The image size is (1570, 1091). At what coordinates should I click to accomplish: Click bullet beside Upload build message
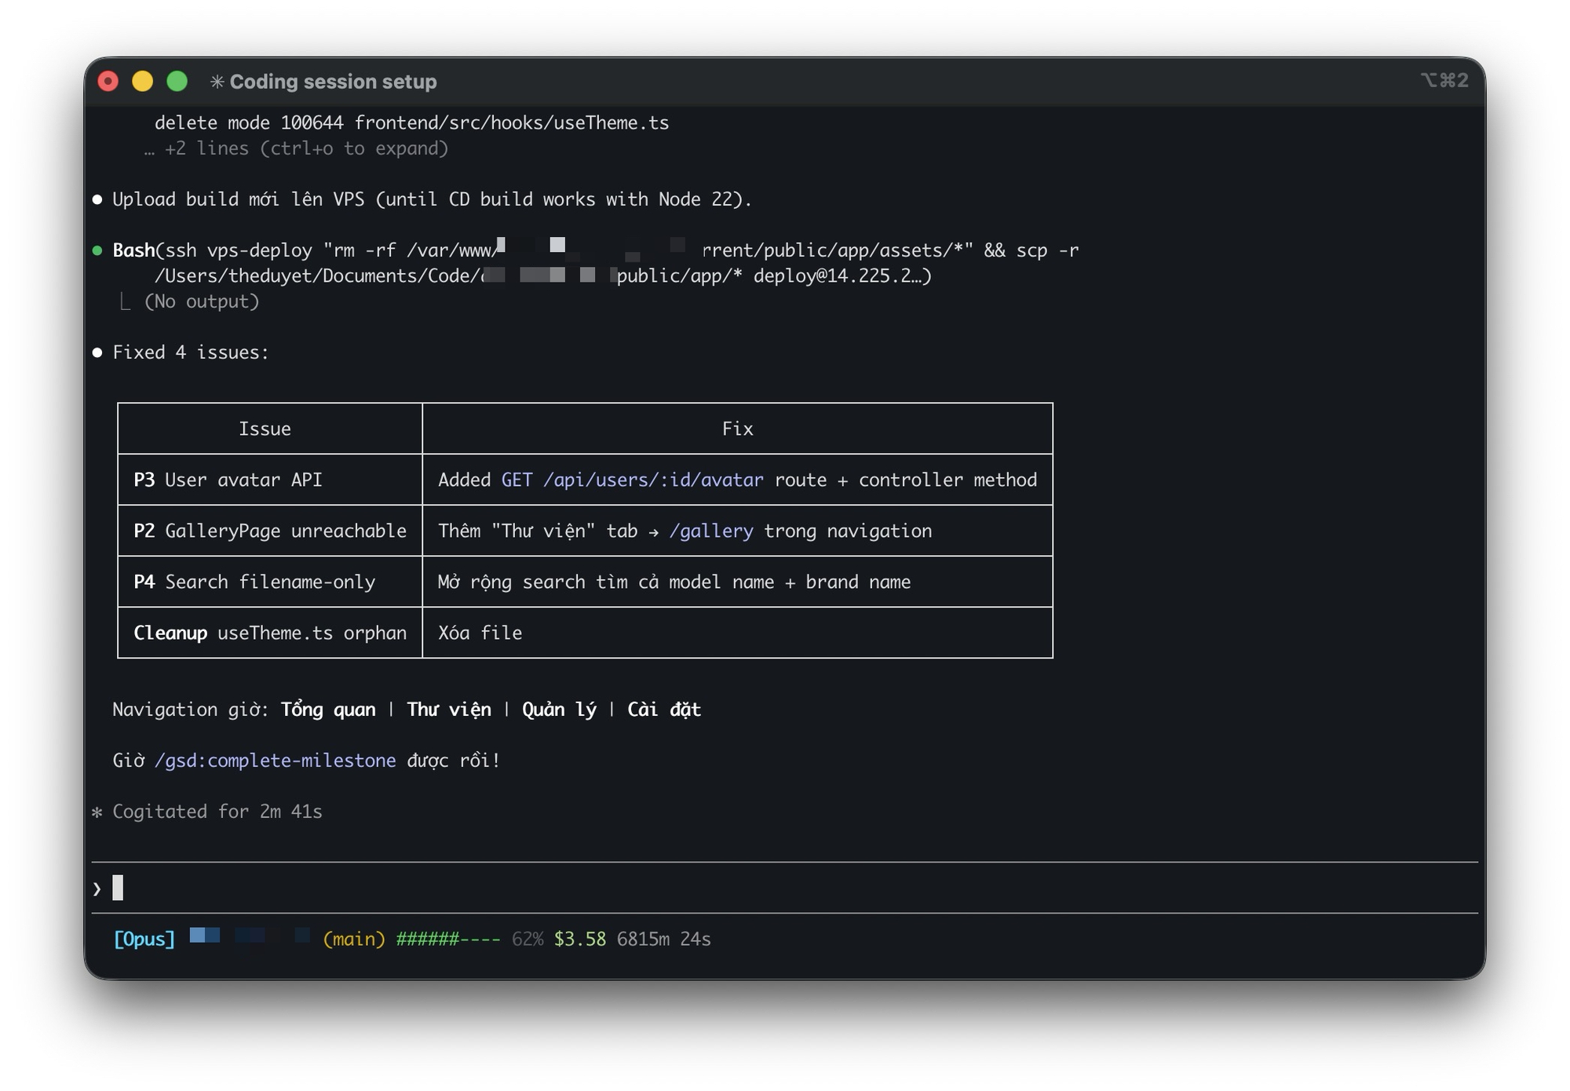click(x=97, y=199)
